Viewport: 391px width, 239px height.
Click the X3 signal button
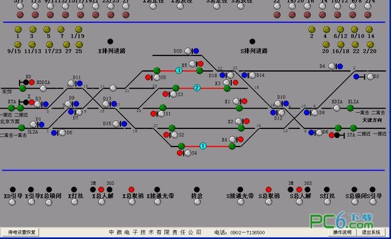pyautogui.click(x=226, y=83)
